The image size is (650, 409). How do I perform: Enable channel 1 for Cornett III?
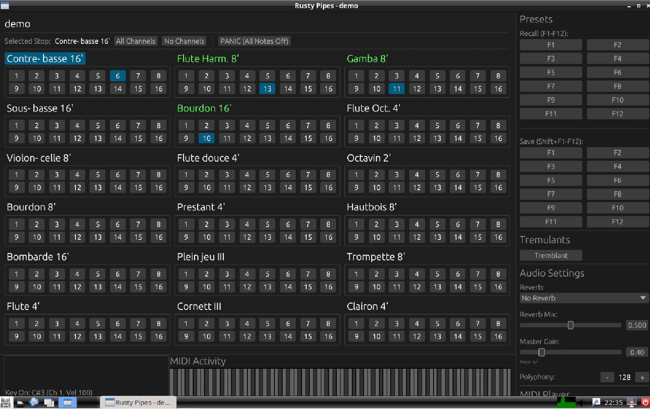pos(186,324)
